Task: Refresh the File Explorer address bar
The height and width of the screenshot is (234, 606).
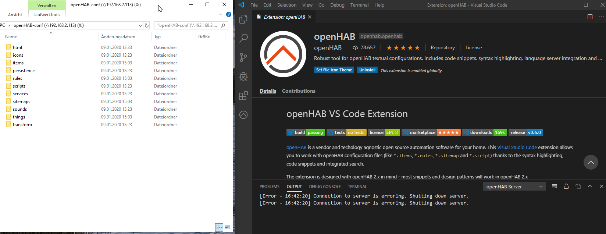Action: click(147, 25)
